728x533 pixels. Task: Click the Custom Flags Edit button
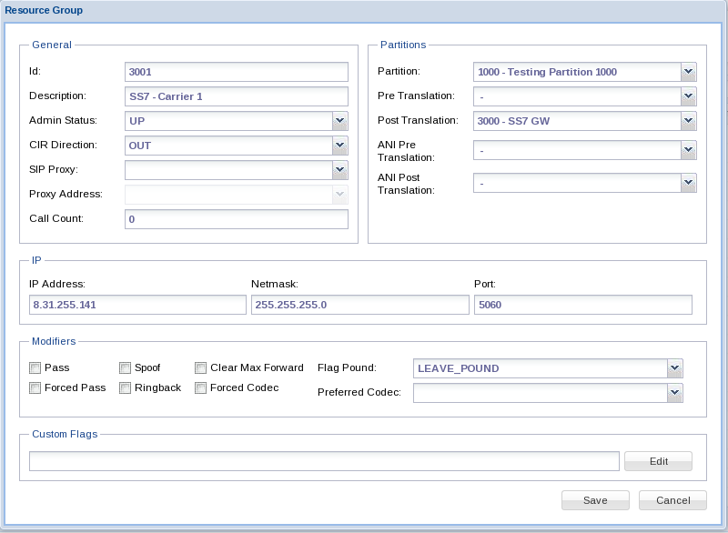point(658,461)
